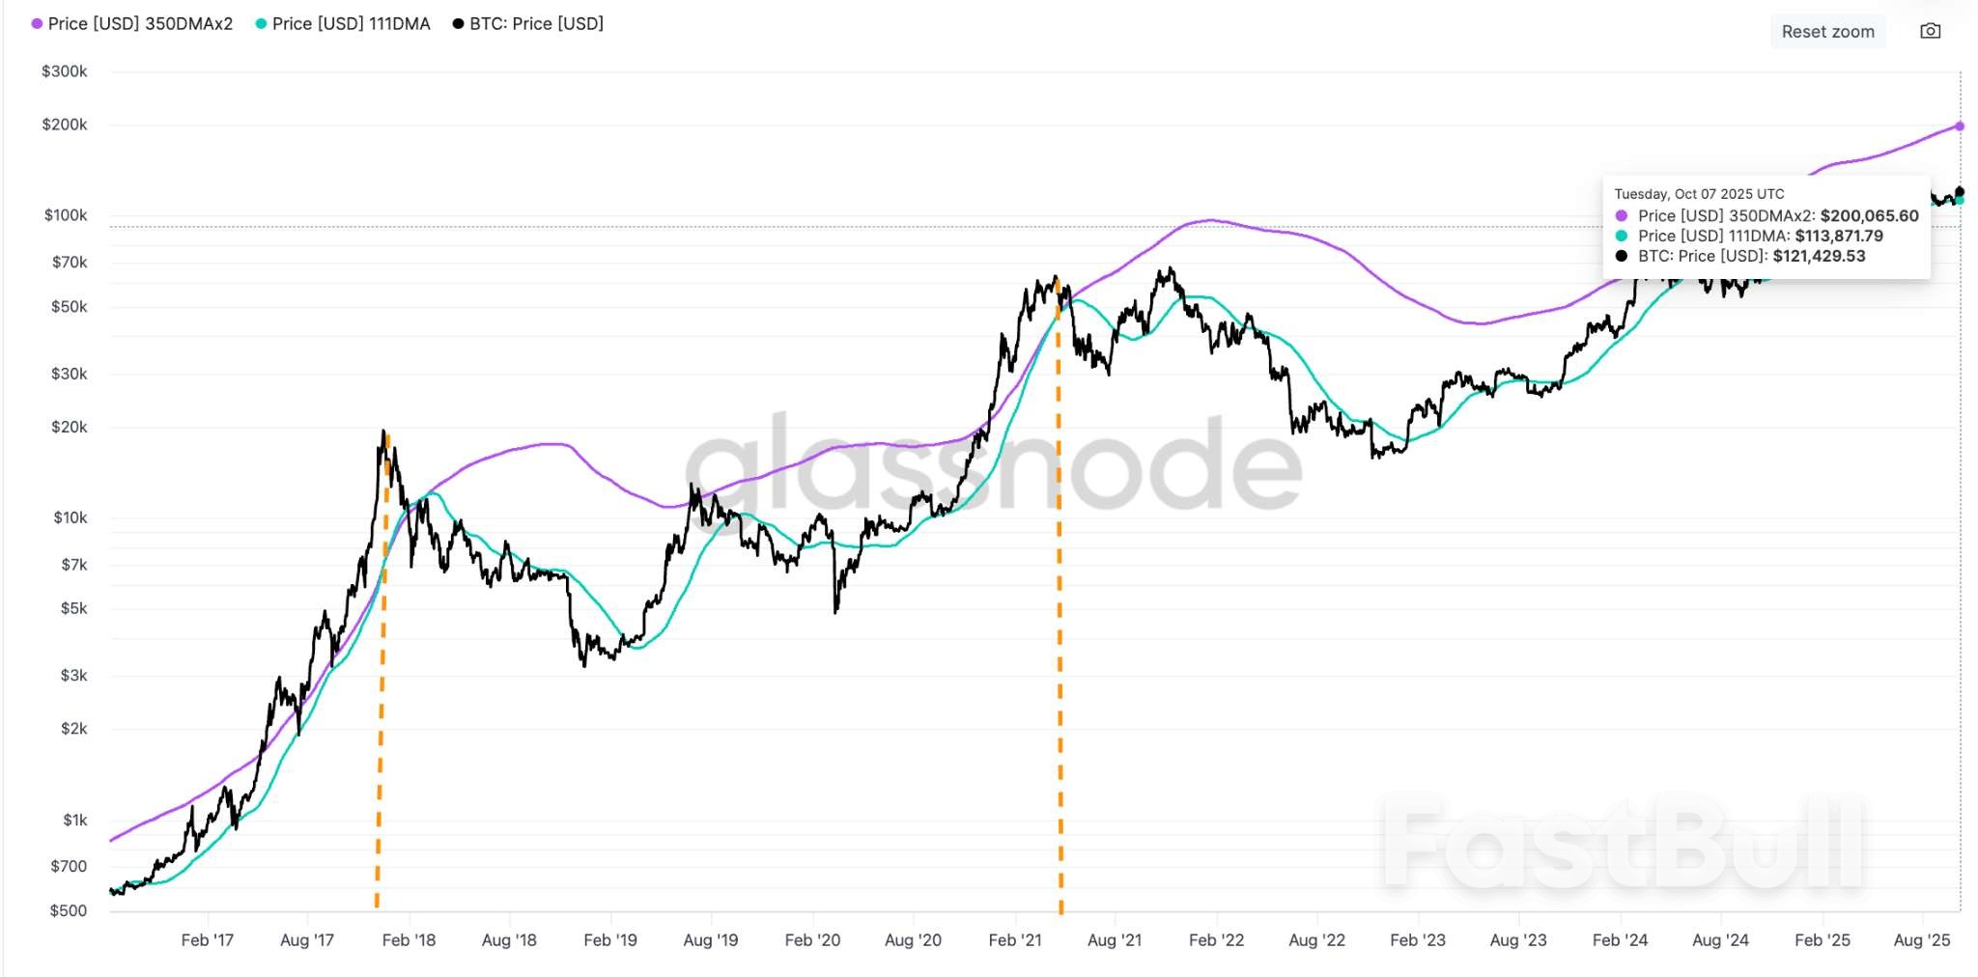Image resolution: width=1978 pixels, height=977 pixels.
Task: Click the purple dot in the tooltip
Action: click(x=1622, y=216)
